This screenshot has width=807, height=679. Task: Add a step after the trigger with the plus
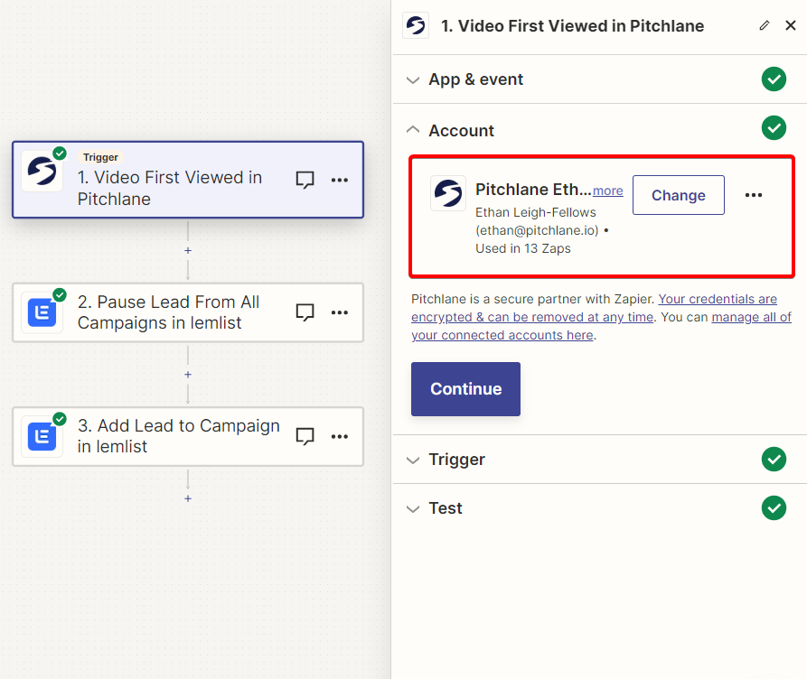click(188, 250)
